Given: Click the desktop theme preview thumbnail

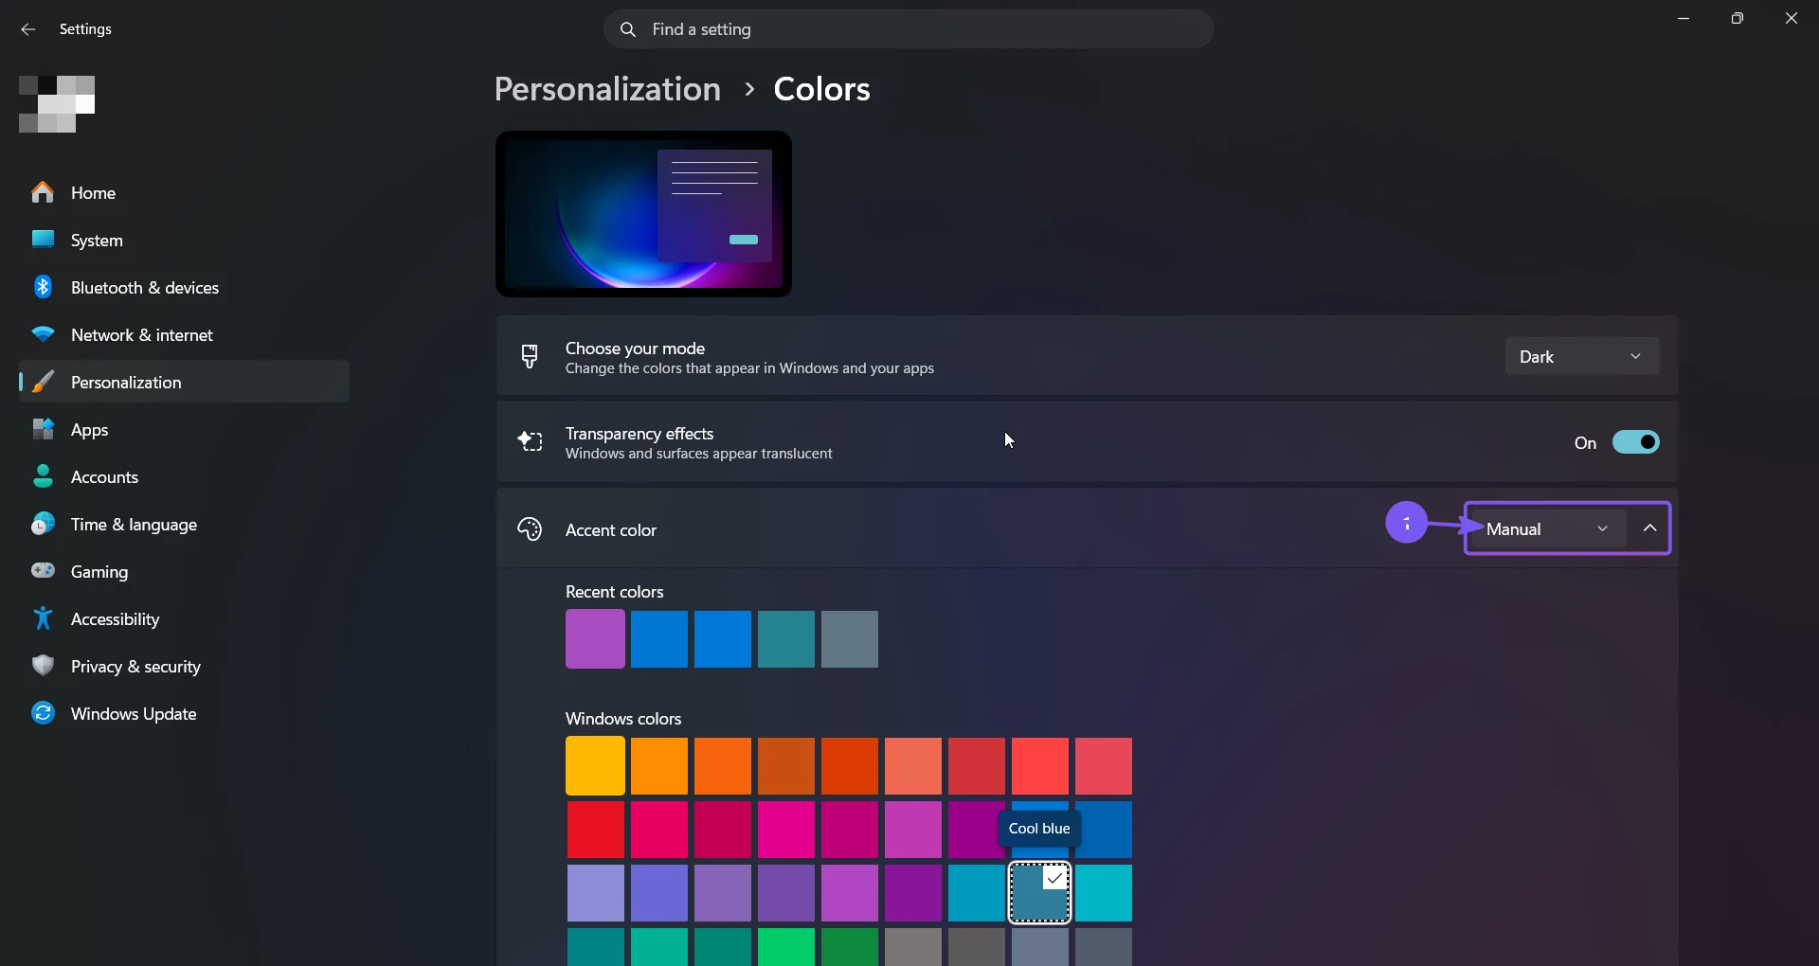Looking at the screenshot, I should pos(643,214).
